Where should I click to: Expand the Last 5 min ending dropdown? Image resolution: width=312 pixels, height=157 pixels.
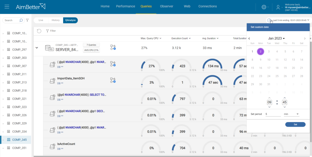[x=308, y=20]
